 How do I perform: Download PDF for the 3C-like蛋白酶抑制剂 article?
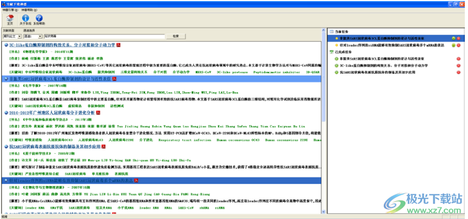(118, 45)
